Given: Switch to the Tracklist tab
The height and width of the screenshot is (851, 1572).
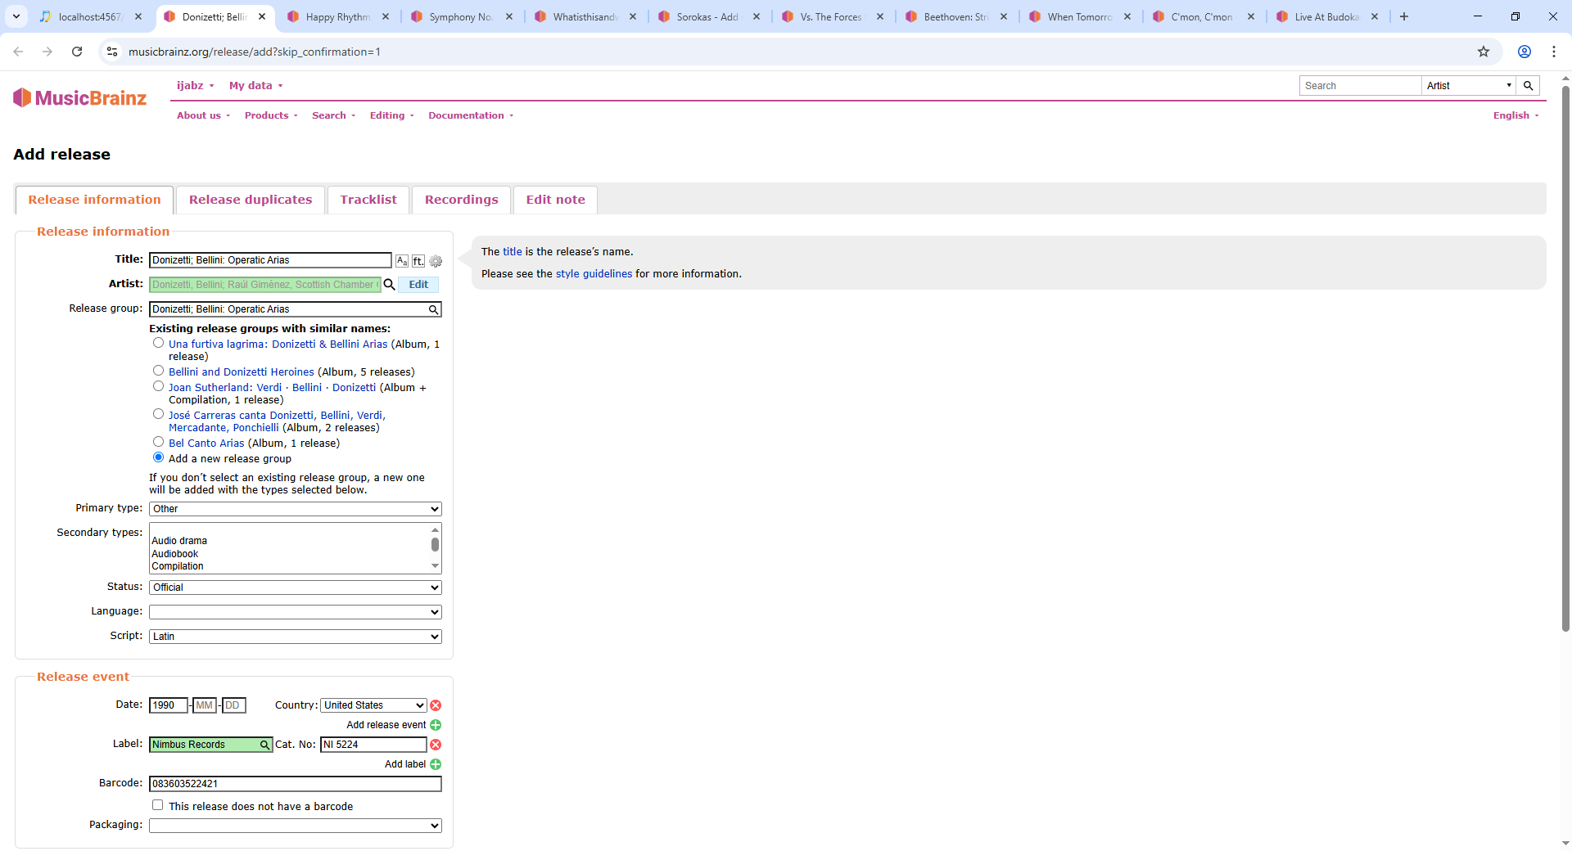Looking at the screenshot, I should 368,200.
